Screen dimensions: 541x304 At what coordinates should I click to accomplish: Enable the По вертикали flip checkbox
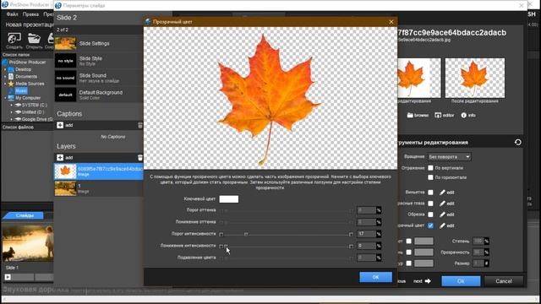pos(430,168)
